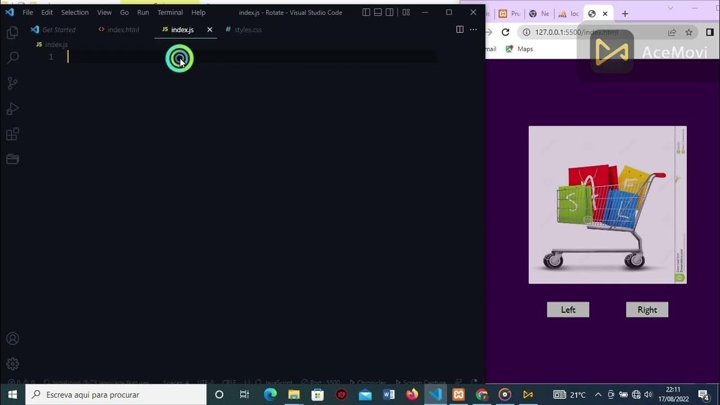Open the Run menu
Viewport: 720px width, 405px height.
[143, 12]
